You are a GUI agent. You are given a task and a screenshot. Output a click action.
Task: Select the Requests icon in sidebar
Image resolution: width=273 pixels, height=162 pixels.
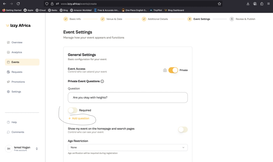[x=9, y=72]
